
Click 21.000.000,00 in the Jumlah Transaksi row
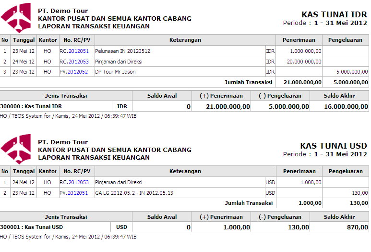click(303, 82)
